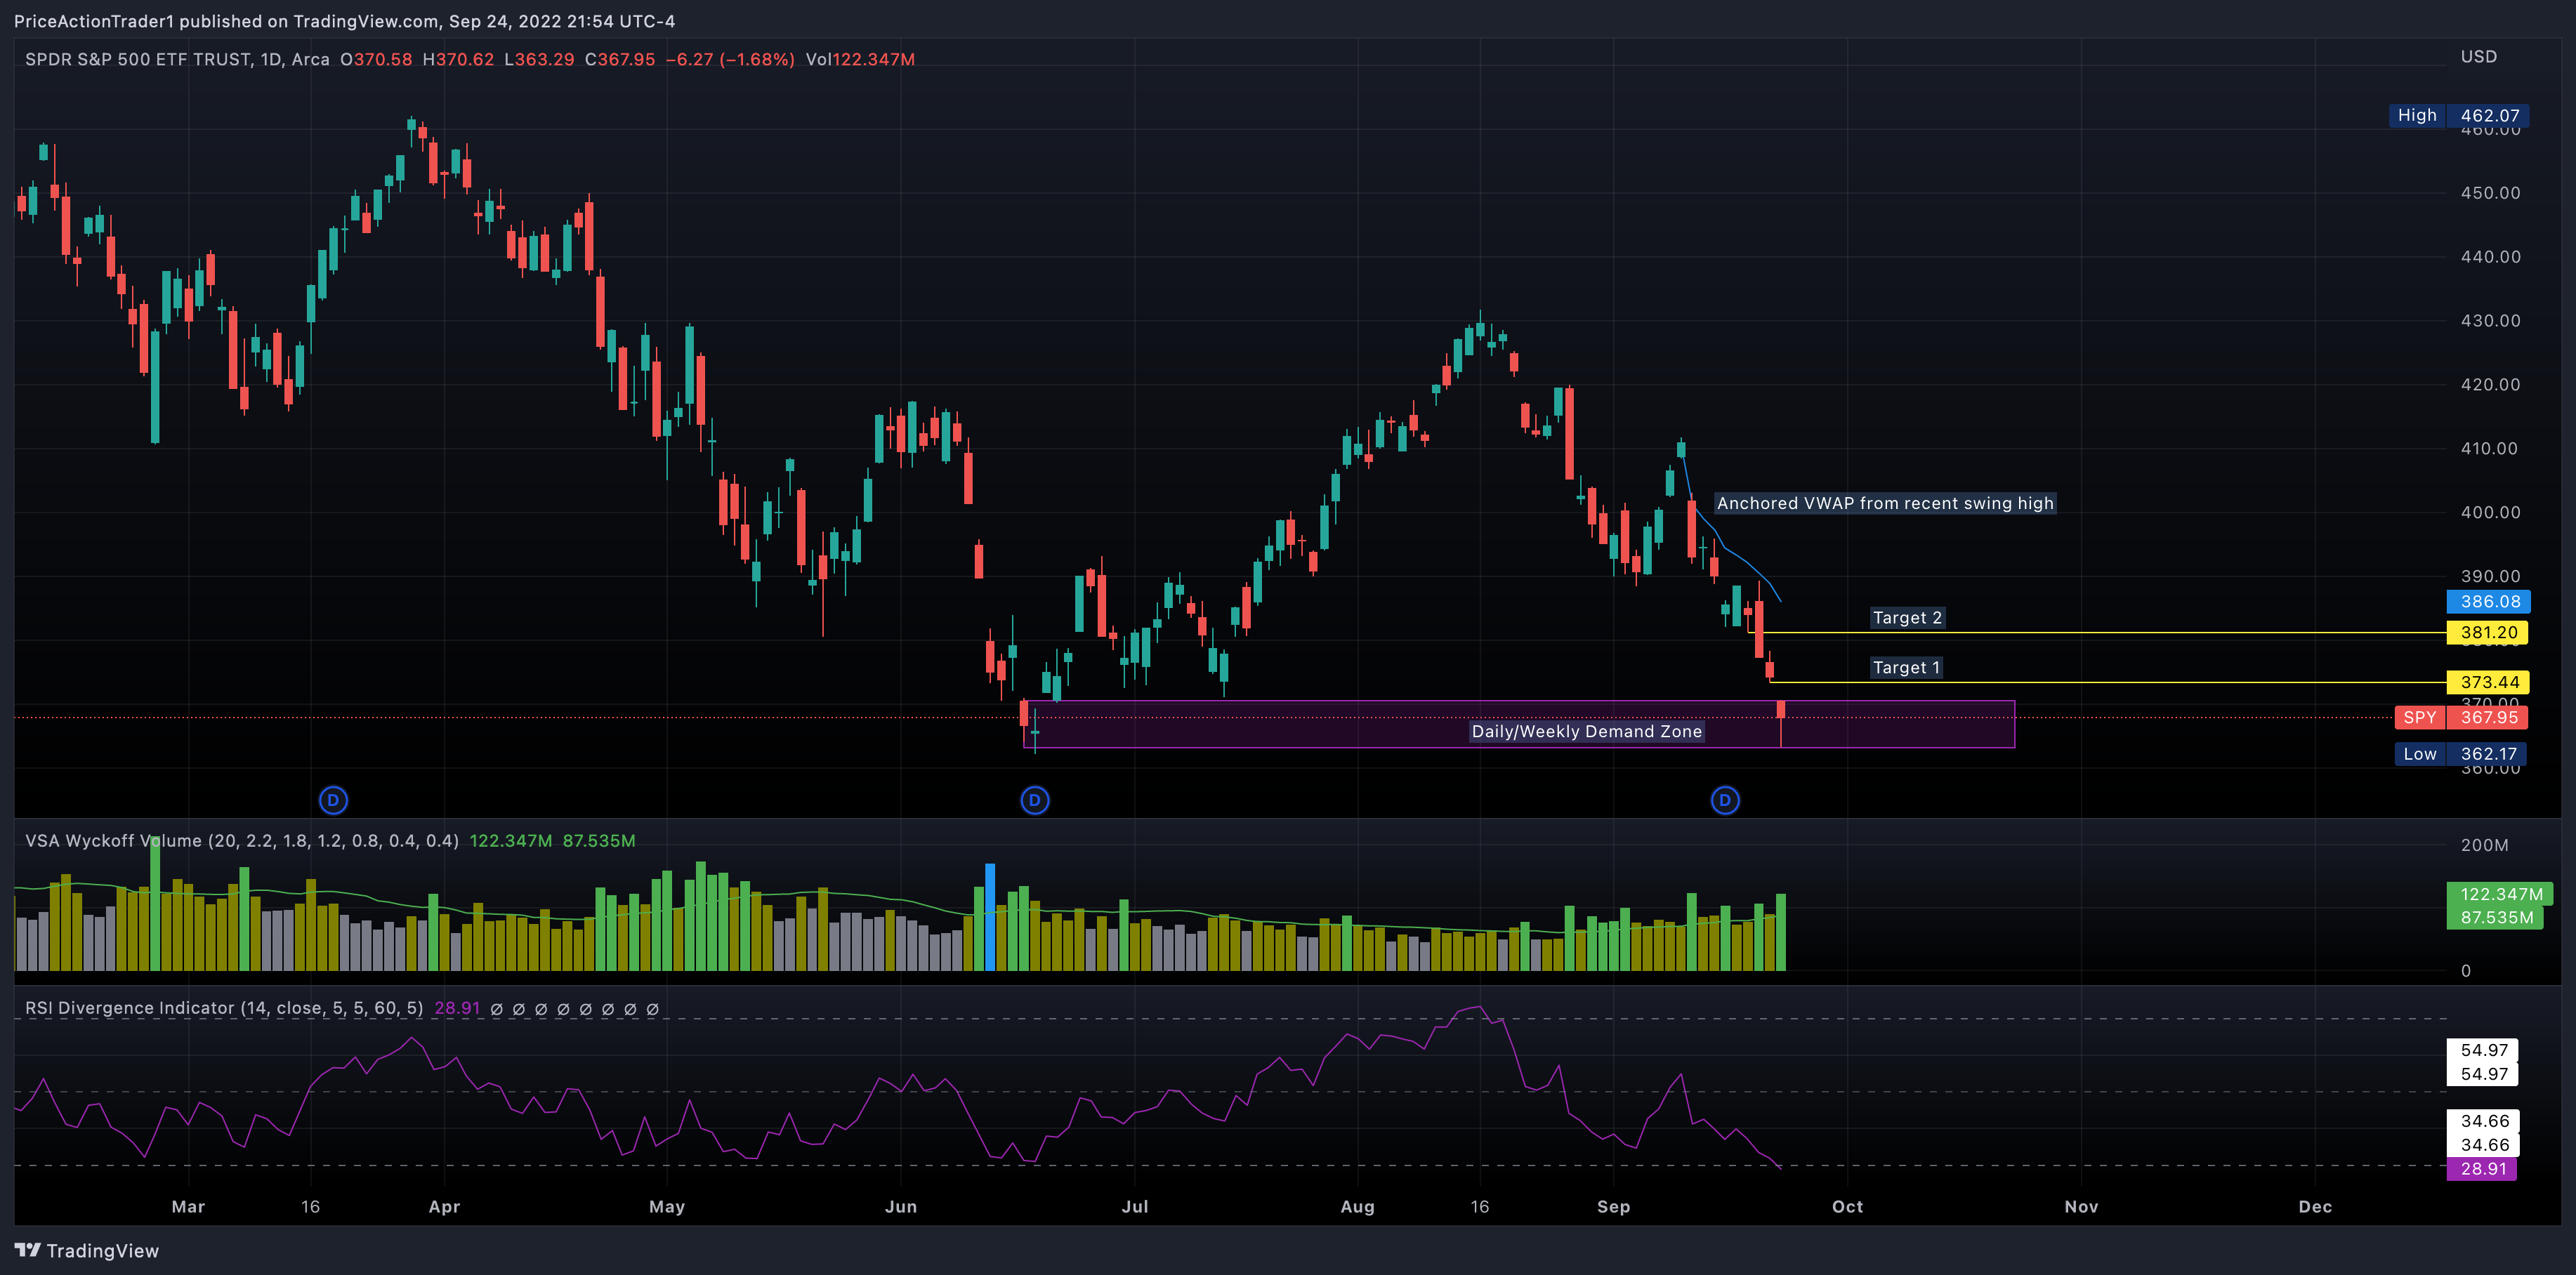The width and height of the screenshot is (2576, 1275).
Task: Click the Nov time axis label
Action: tap(2081, 1207)
